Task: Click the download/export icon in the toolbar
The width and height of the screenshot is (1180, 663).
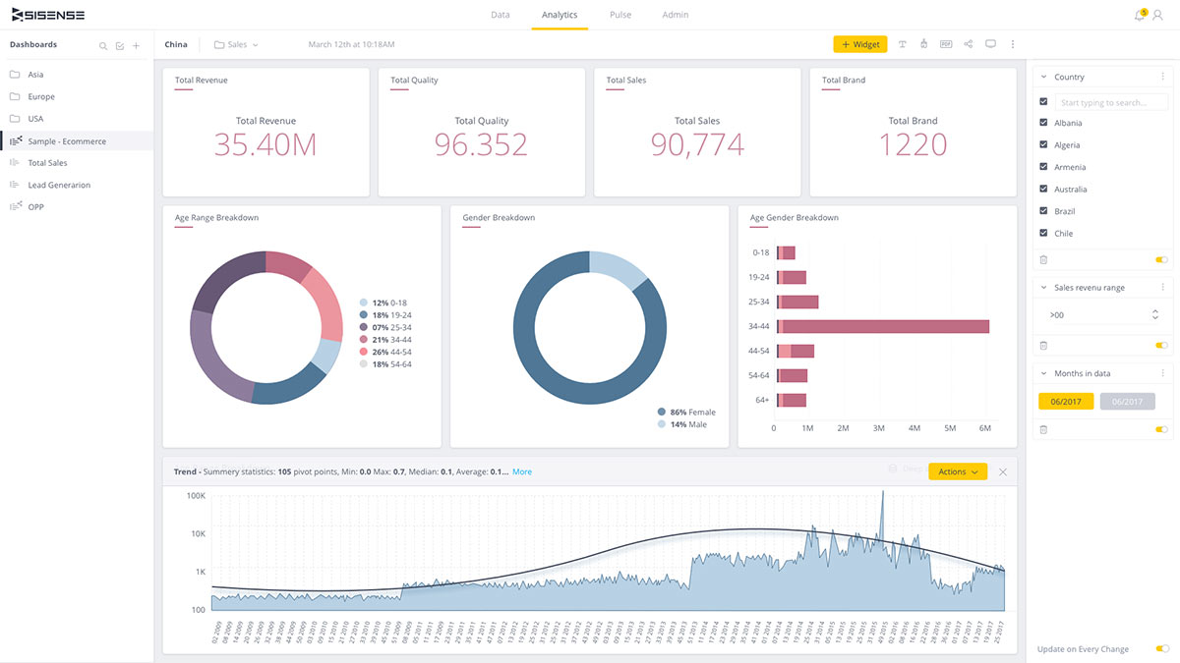Action: [922, 43]
